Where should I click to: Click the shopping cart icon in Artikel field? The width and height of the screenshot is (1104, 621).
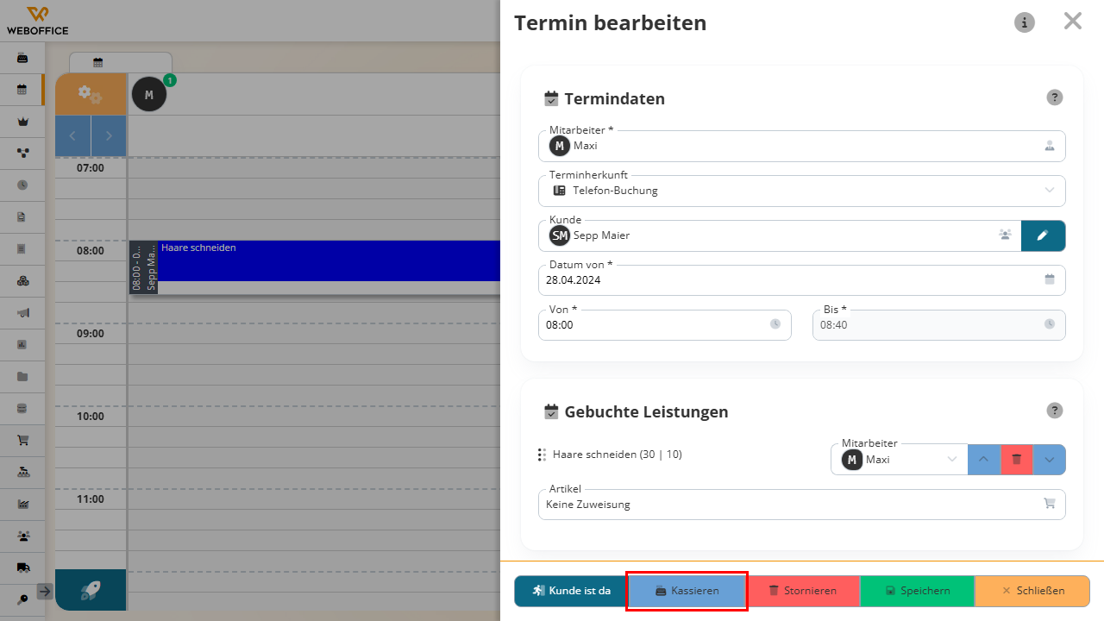pos(1050,504)
